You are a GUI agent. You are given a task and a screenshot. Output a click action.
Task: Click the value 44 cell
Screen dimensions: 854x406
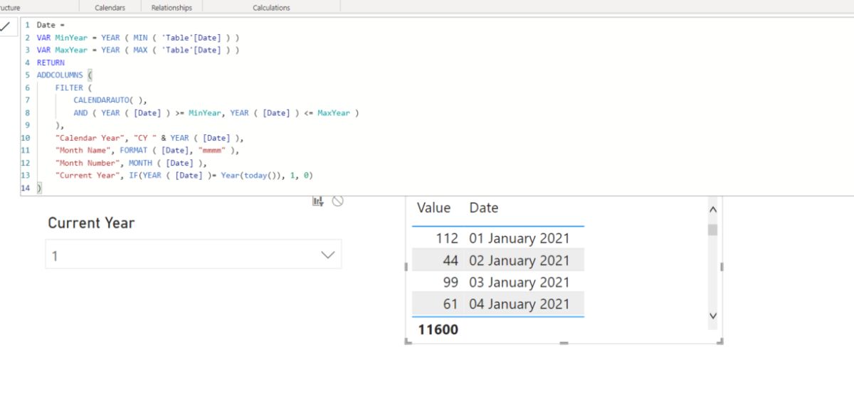[450, 260]
